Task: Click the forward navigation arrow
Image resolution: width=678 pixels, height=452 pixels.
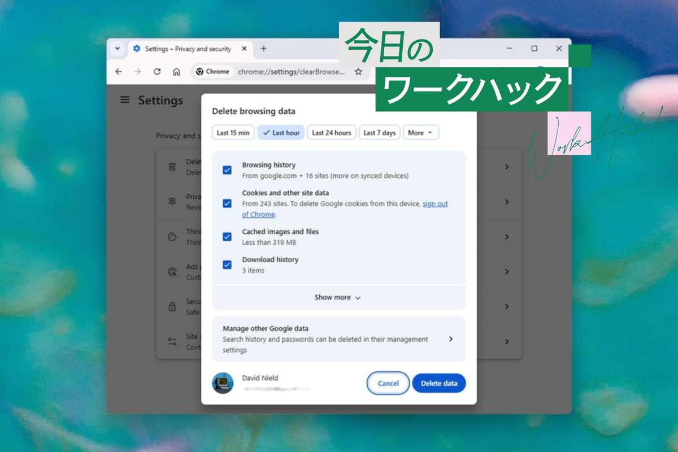Action: click(138, 72)
